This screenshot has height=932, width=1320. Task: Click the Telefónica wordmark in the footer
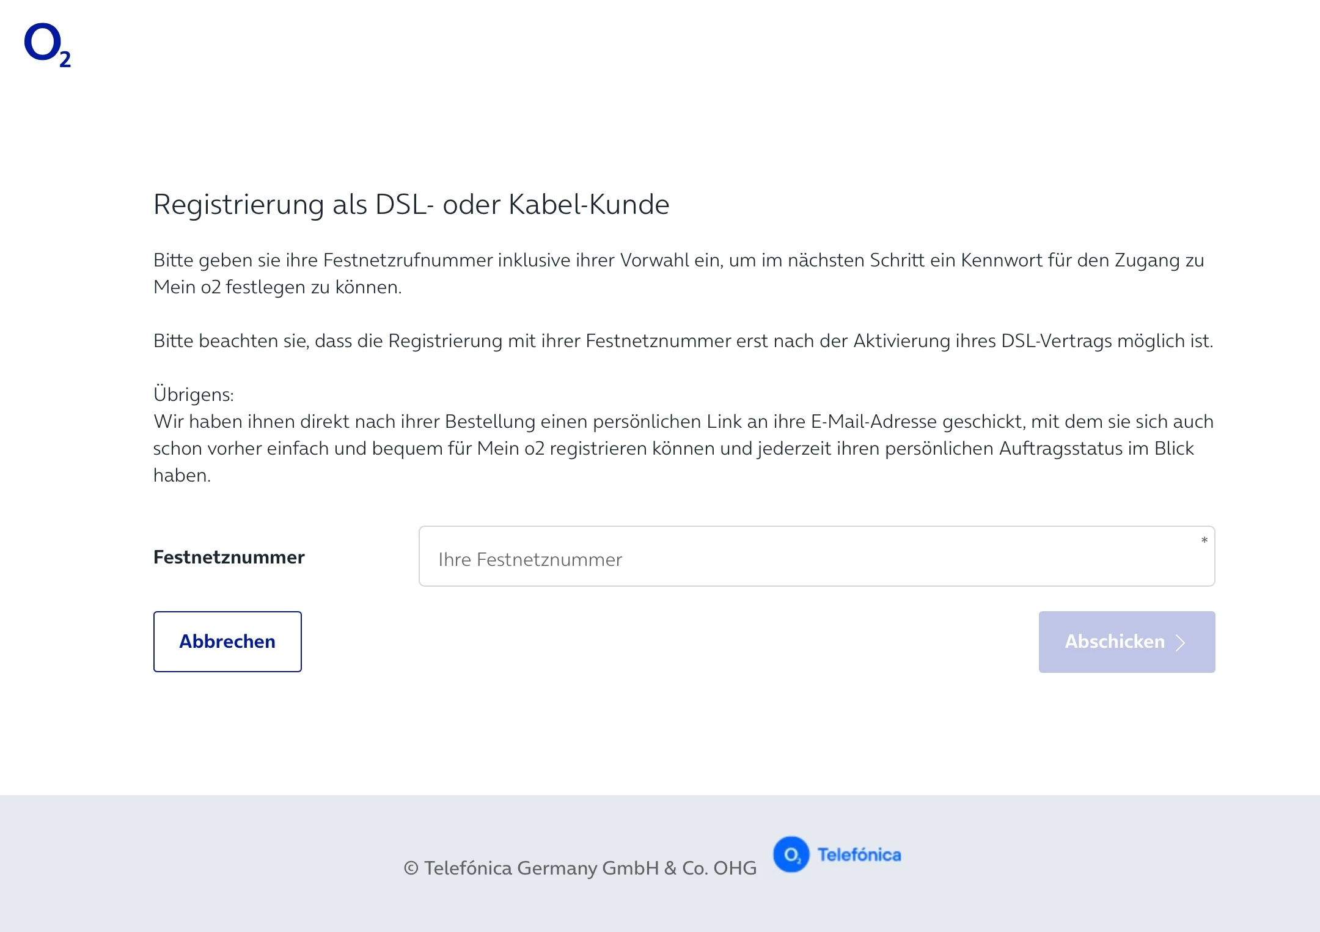click(859, 855)
